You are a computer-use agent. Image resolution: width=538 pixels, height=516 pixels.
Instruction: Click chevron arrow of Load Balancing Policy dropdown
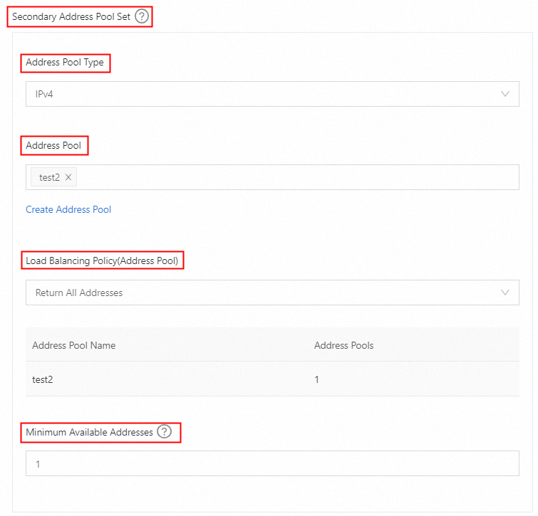[x=505, y=293]
